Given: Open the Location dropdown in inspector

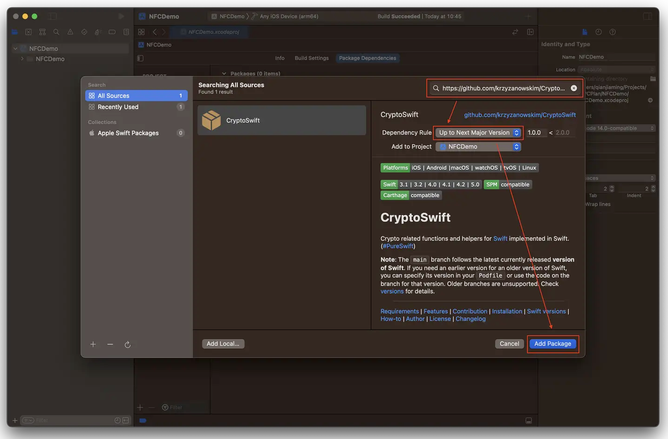Looking at the screenshot, I should point(617,69).
